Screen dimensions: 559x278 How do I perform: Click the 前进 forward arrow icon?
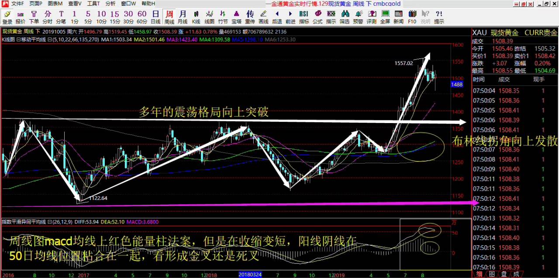(290, 17)
